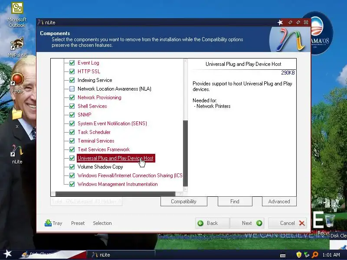Click the star button in nLite title bar
This screenshot has height=260, width=347.
(280, 23)
